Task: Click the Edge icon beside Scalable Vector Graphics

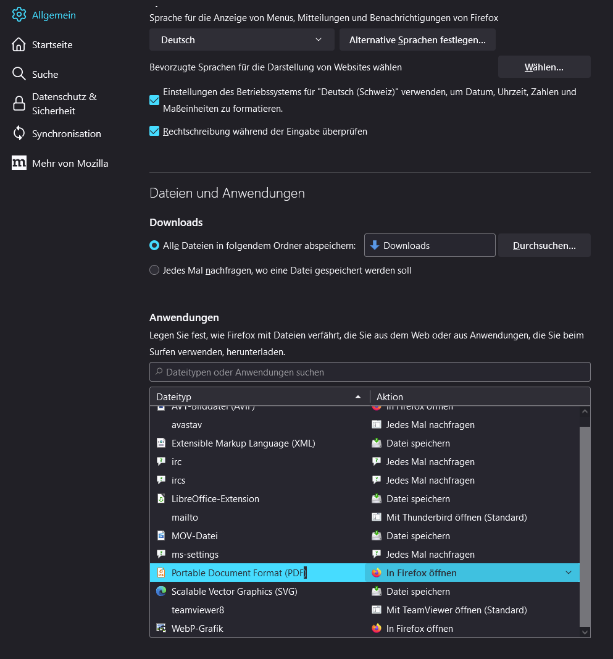Action: click(x=161, y=592)
